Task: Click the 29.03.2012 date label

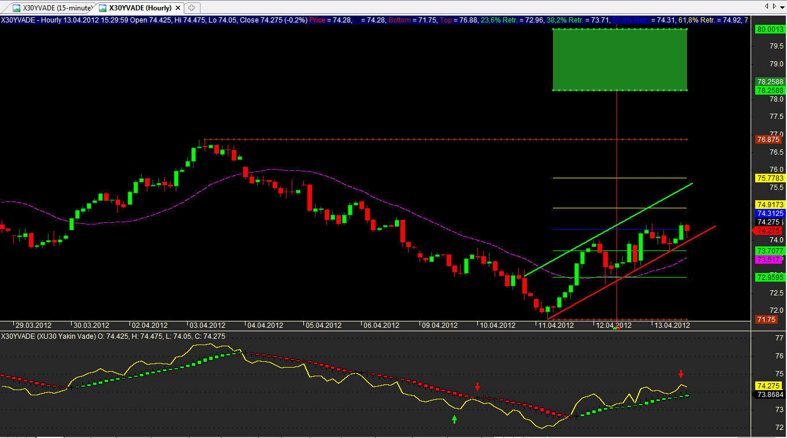Action: [x=34, y=325]
